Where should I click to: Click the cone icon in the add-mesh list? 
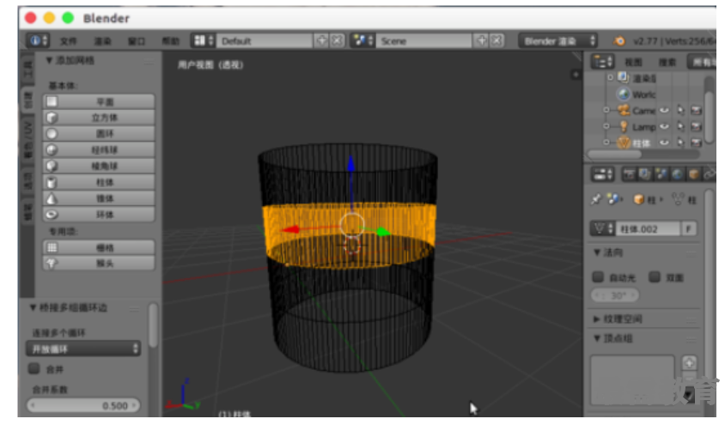point(52,198)
